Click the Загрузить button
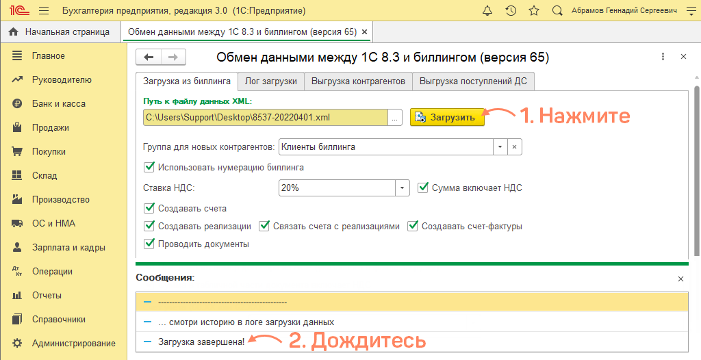 click(447, 117)
